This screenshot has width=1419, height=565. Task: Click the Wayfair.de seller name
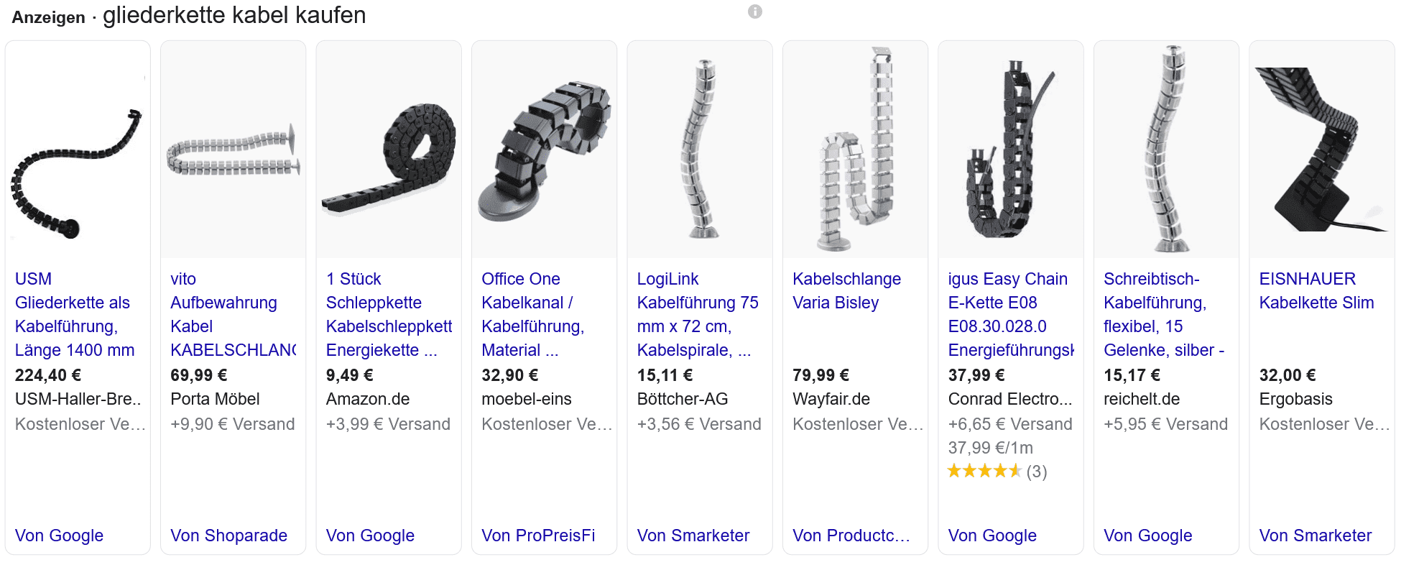831,399
